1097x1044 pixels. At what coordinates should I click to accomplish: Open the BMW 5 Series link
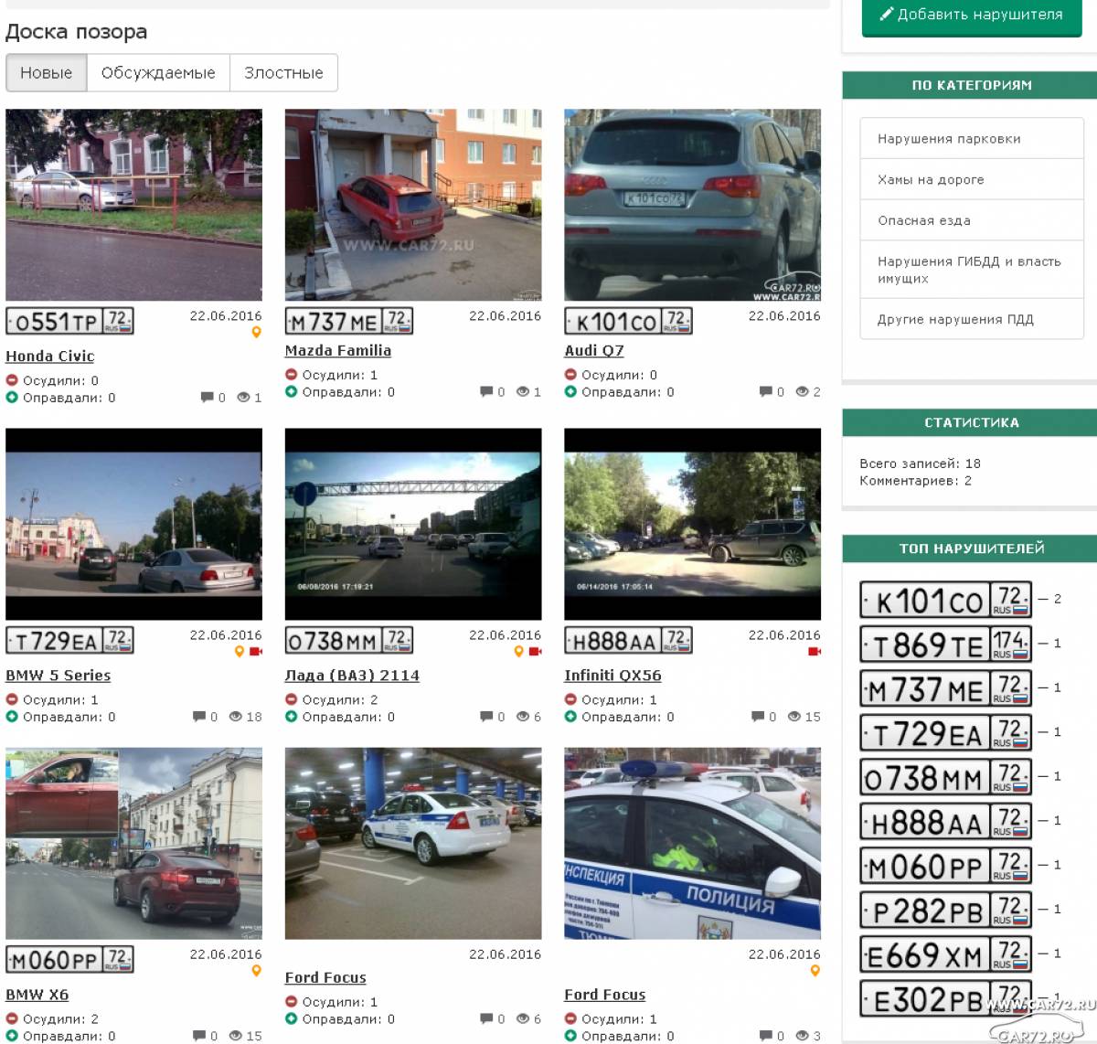[59, 676]
